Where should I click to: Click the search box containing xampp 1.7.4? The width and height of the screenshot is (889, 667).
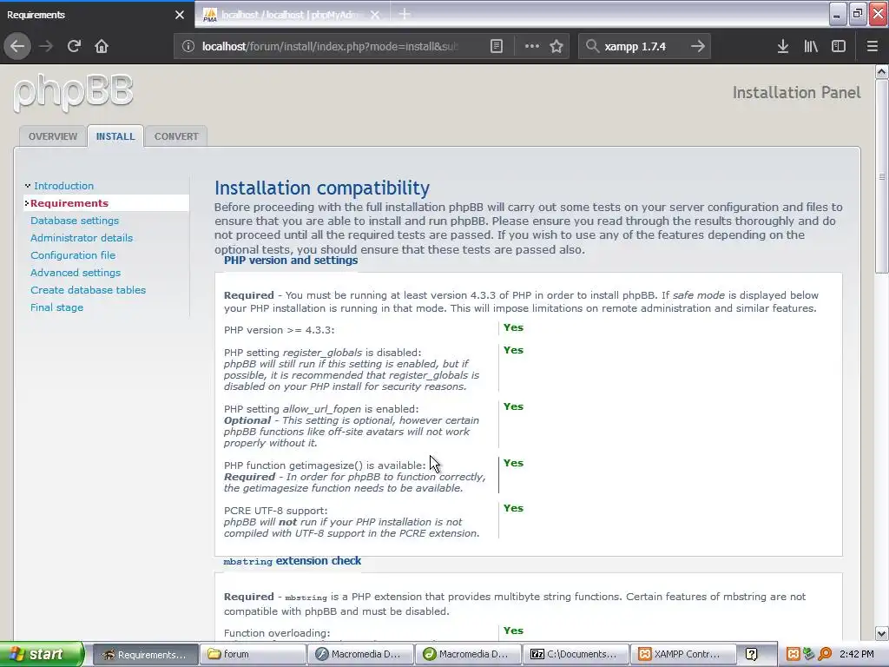(x=644, y=46)
